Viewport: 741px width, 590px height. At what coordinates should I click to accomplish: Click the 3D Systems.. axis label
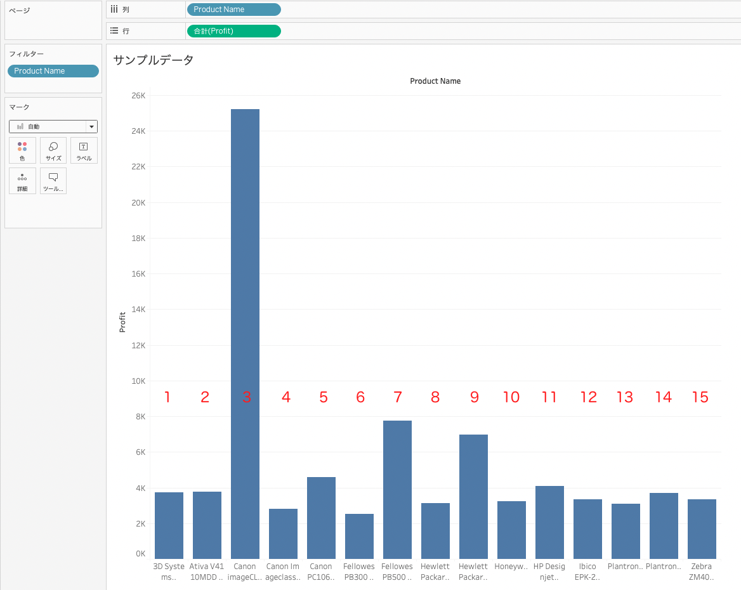coord(169,572)
